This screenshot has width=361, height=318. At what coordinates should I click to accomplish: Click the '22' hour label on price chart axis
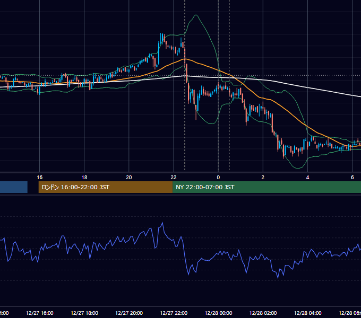click(174, 177)
